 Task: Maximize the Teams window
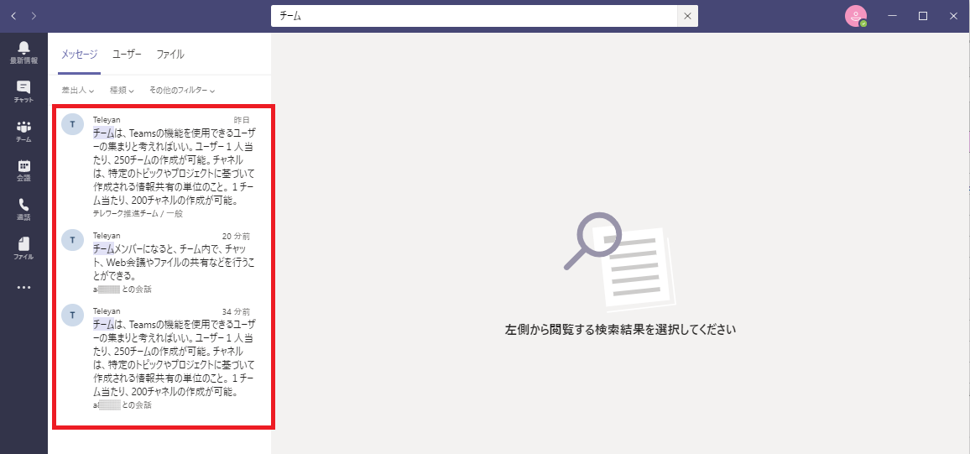click(x=923, y=16)
